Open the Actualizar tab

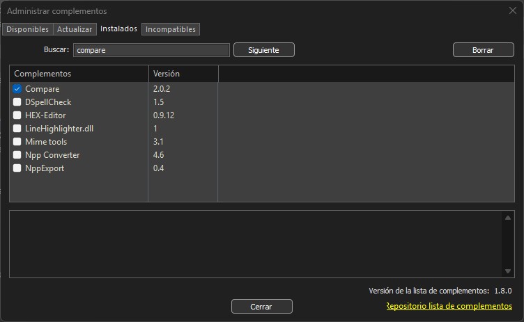click(x=75, y=29)
